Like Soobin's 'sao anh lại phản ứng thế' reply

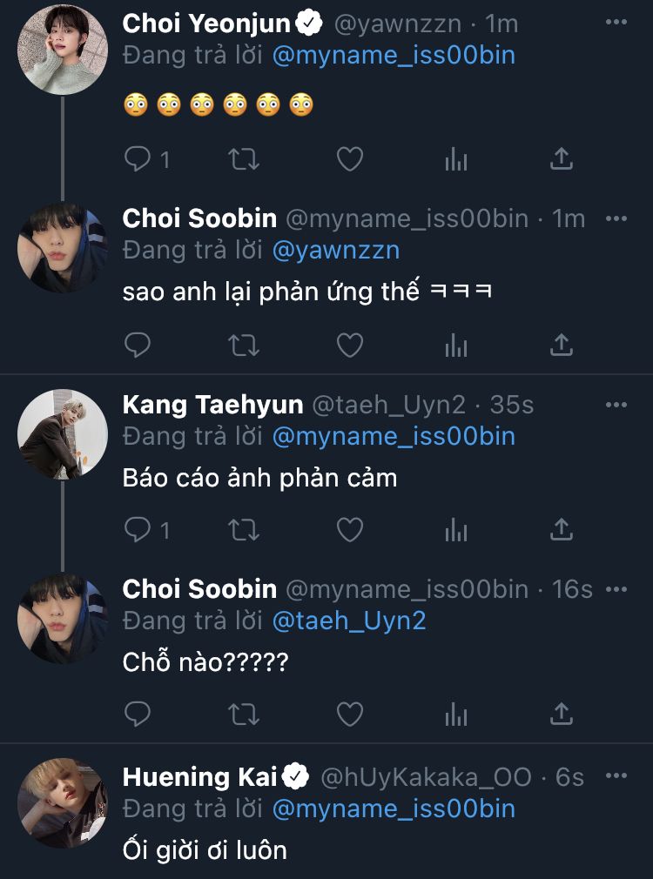(x=349, y=346)
